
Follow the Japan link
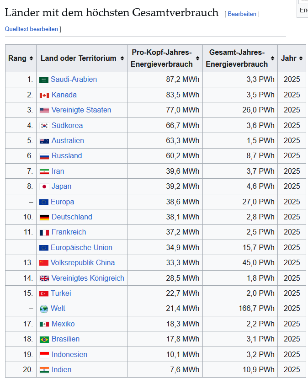pyautogui.click(x=61, y=187)
